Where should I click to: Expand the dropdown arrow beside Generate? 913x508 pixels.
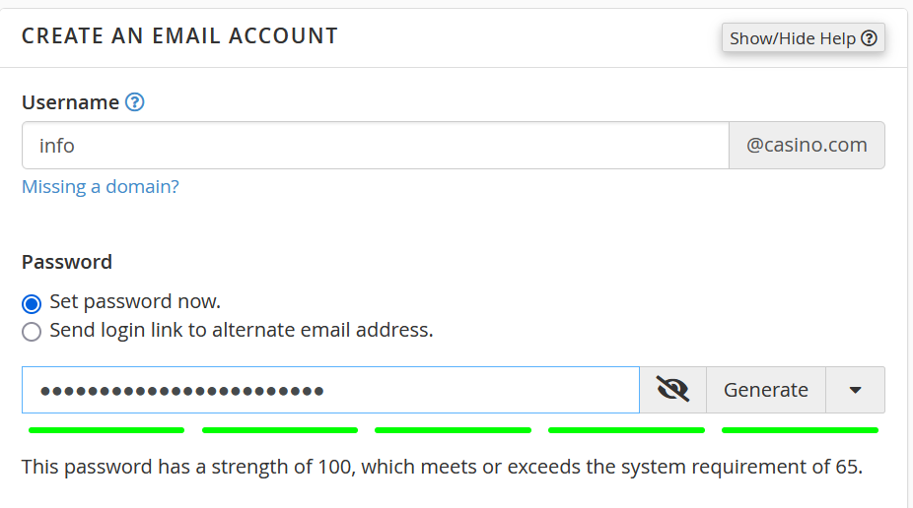click(855, 390)
